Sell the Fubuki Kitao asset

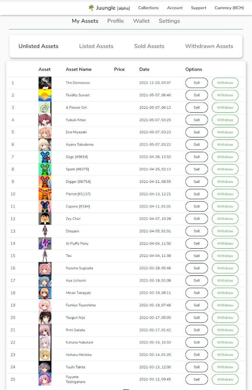click(197, 120)
